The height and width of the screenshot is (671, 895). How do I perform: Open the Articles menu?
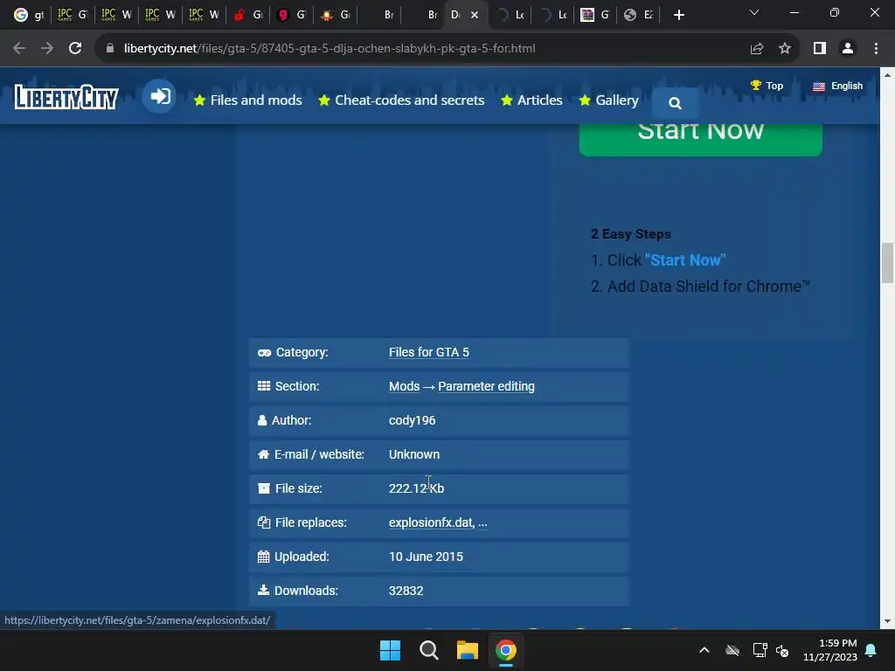pyautogui.click(x=531, y=100)
